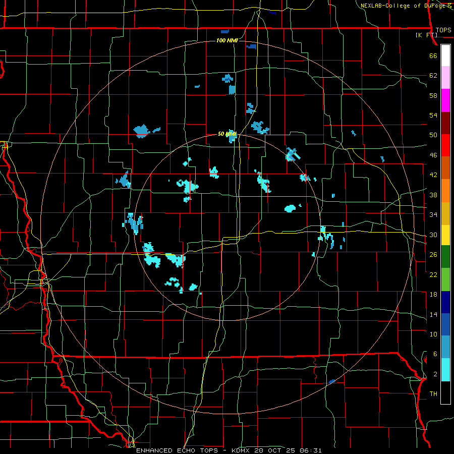Click the magenta legend swatch
Viewport: 454px width, 454px height.
pos(445,100)
